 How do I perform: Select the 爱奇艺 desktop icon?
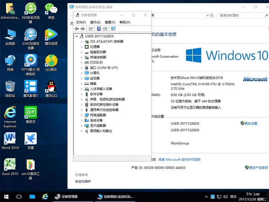tap(30, 115)
